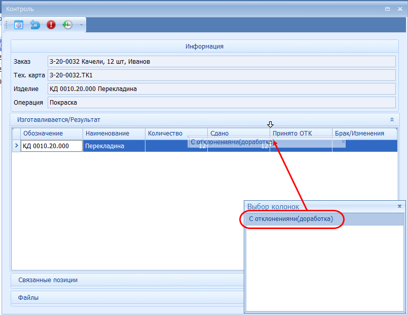
Task: Collapse the Изготавливается/Результат section
Action: [x=391, y=120]
